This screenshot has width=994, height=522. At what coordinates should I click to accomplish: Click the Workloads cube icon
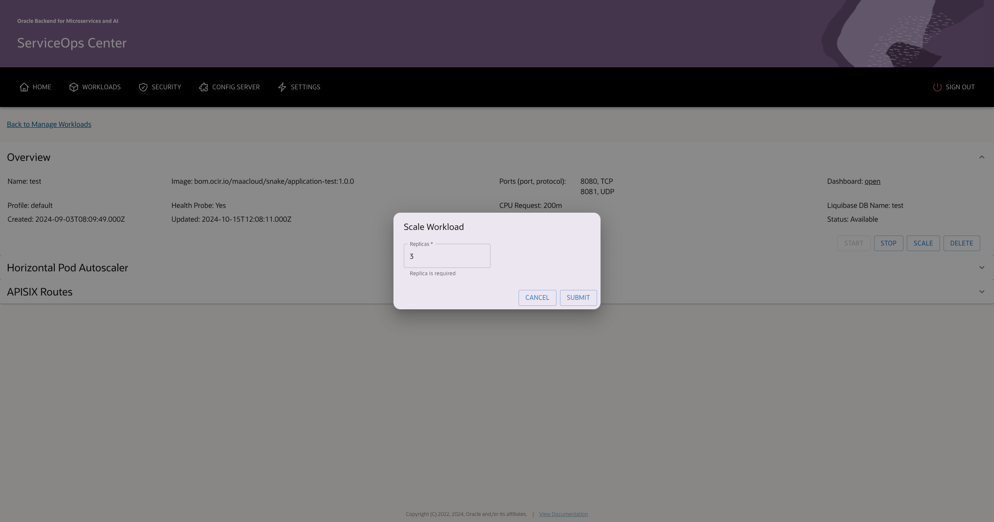[74, 87]
